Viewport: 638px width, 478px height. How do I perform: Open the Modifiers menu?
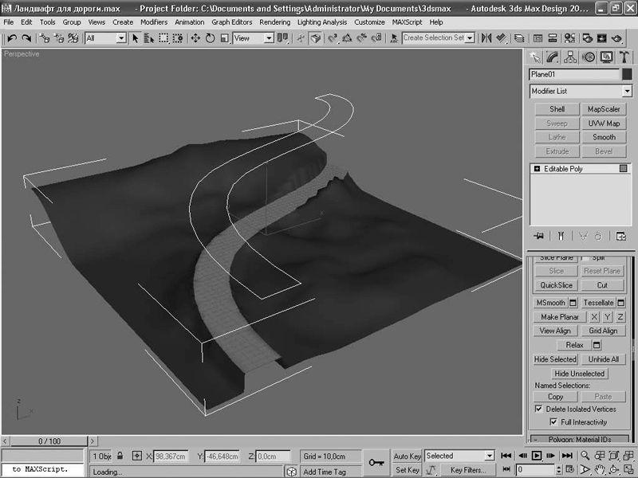[x=154, y=22]
